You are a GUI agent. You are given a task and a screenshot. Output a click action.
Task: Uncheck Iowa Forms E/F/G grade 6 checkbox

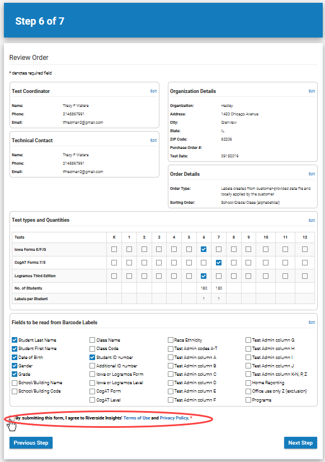pyautogui.click(x=204, y=249)
